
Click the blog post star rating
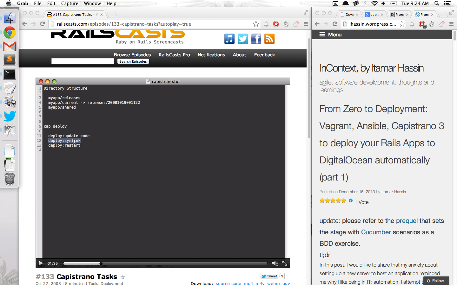coord(333,200)
